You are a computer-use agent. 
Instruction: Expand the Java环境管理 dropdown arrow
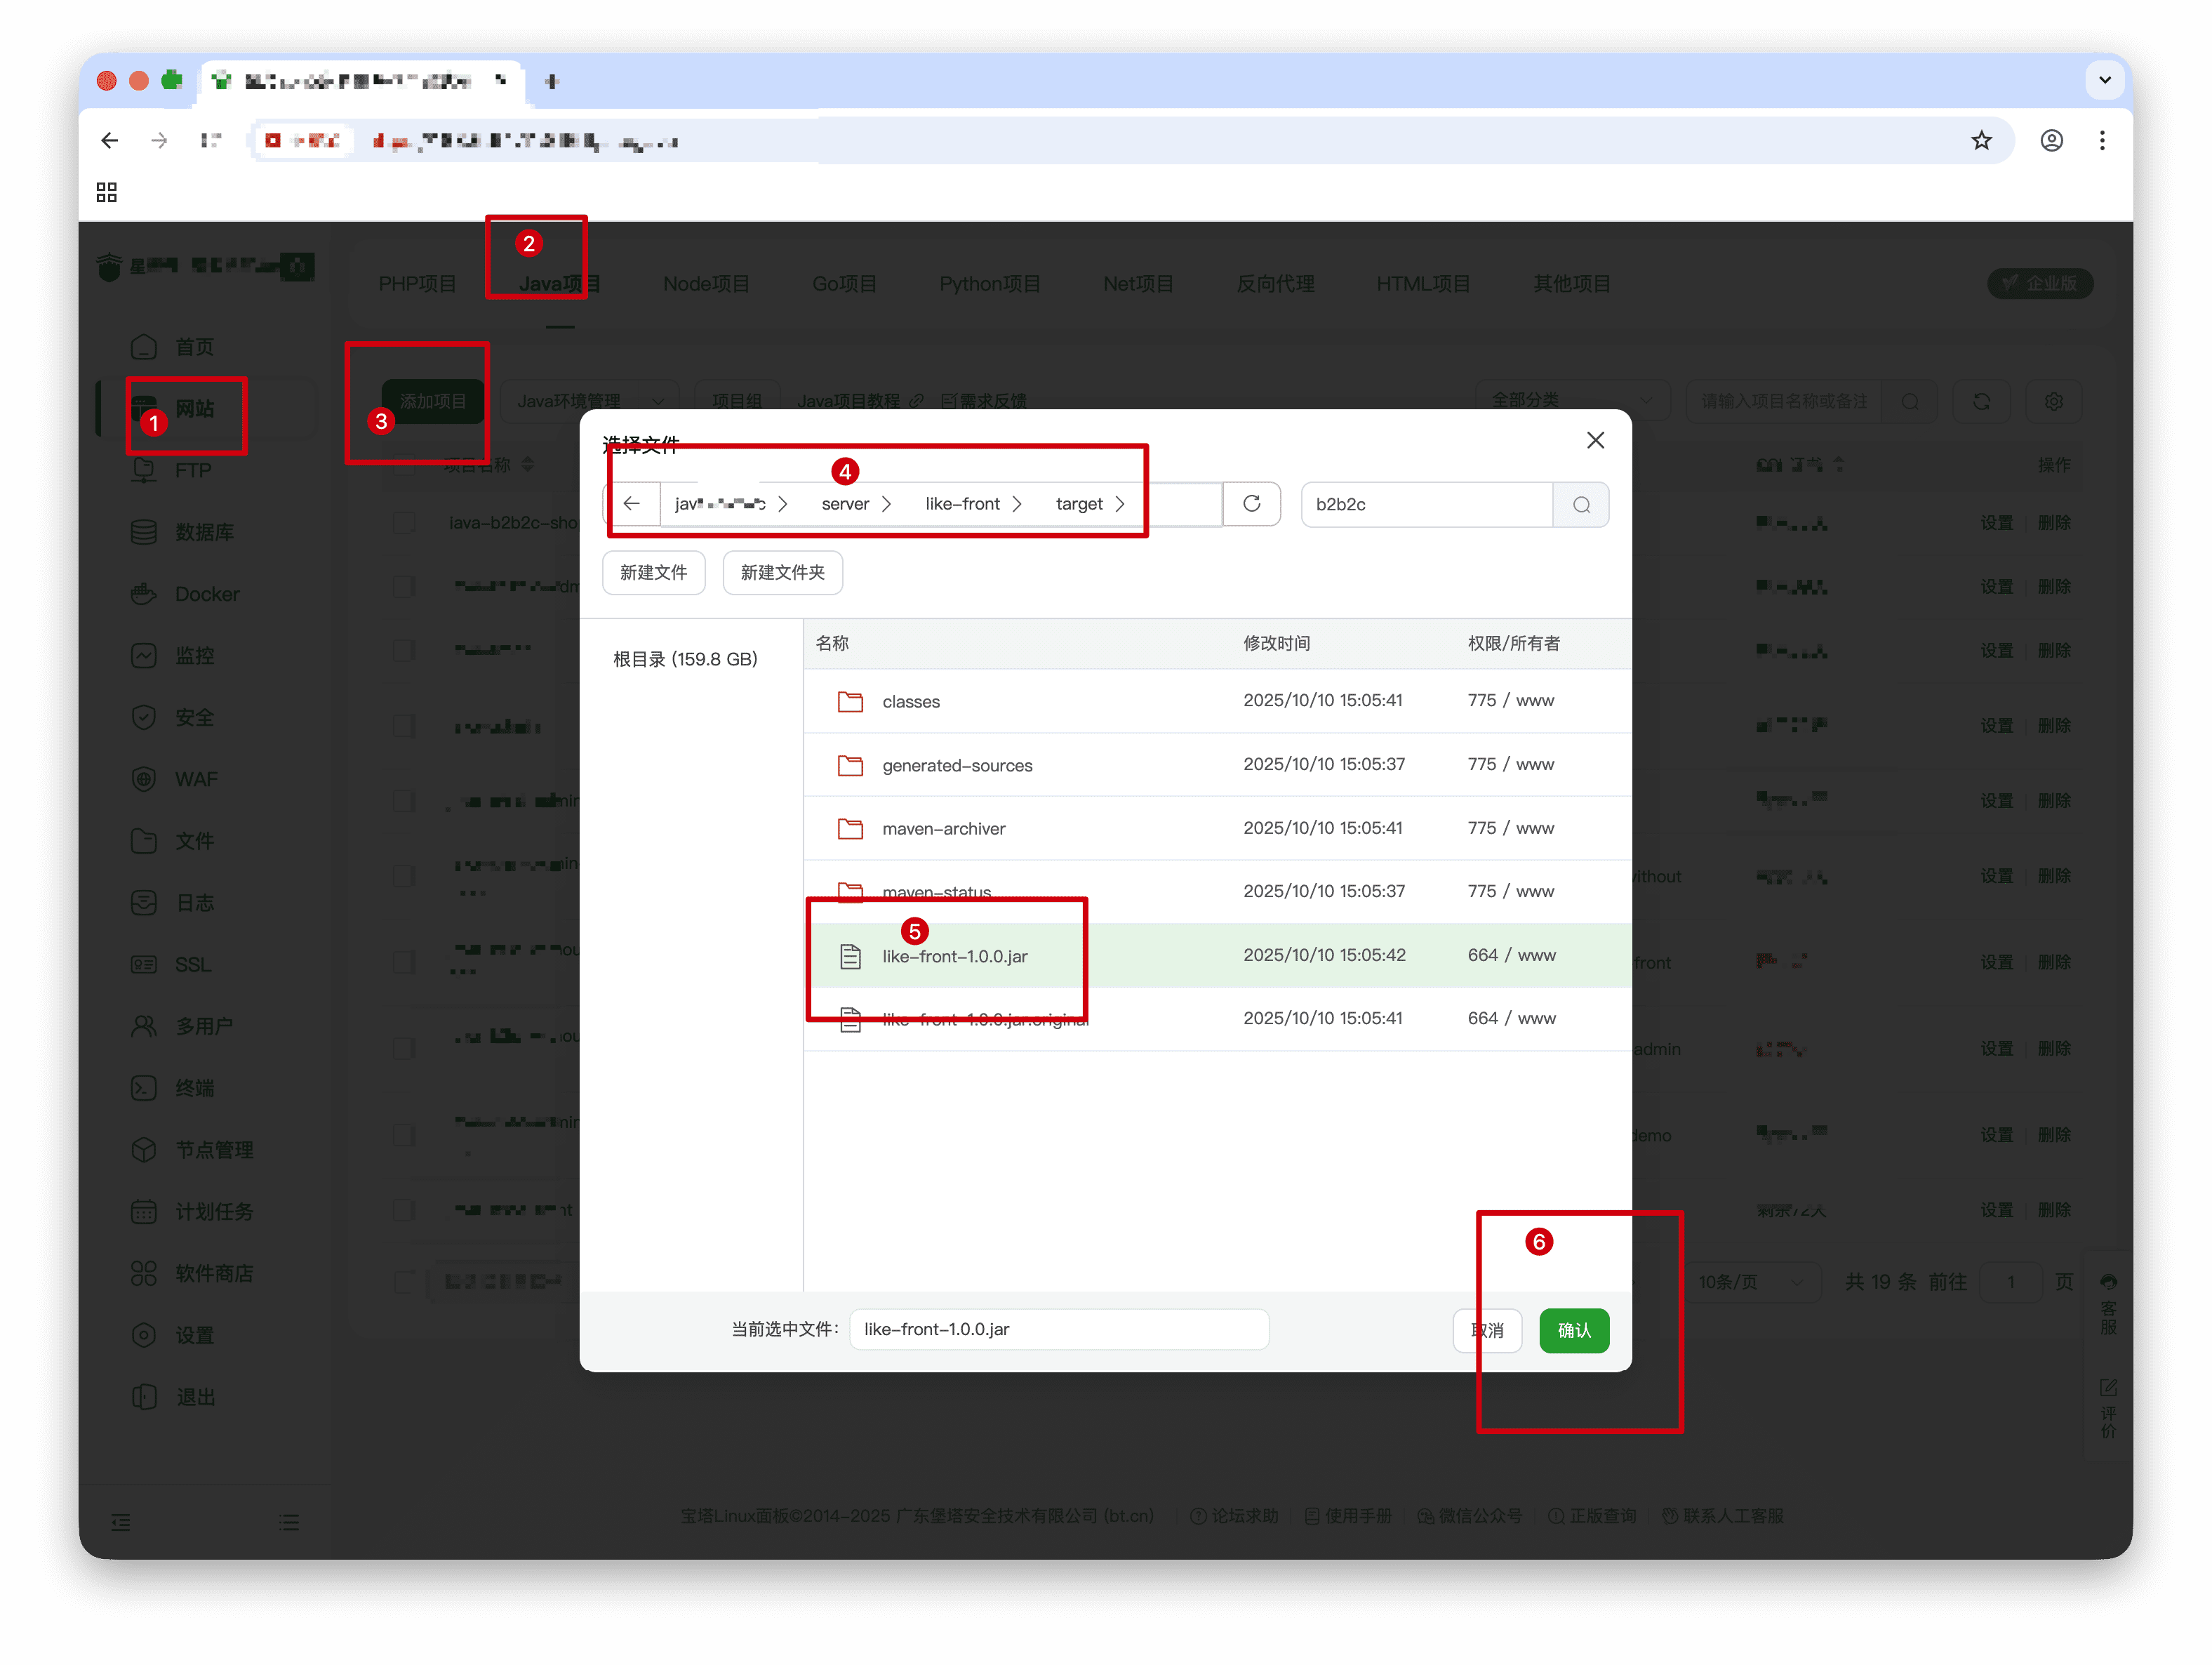(x=658, y=401)
